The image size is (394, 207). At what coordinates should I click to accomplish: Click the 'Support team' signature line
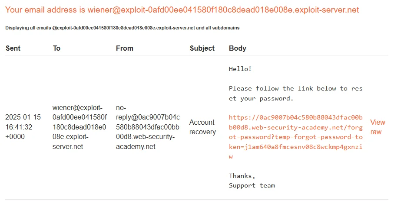pos(252,185)
